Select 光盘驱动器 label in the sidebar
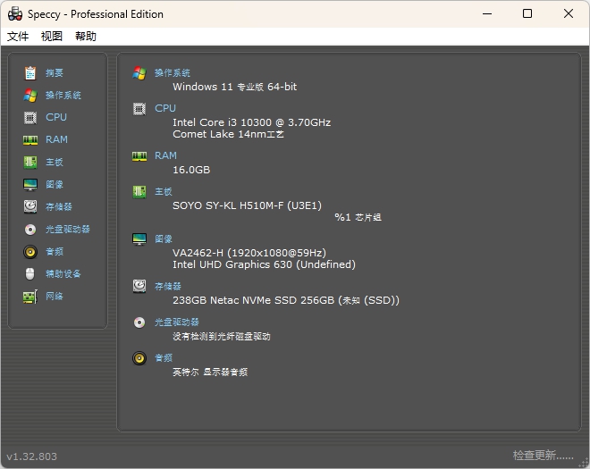 68,229
